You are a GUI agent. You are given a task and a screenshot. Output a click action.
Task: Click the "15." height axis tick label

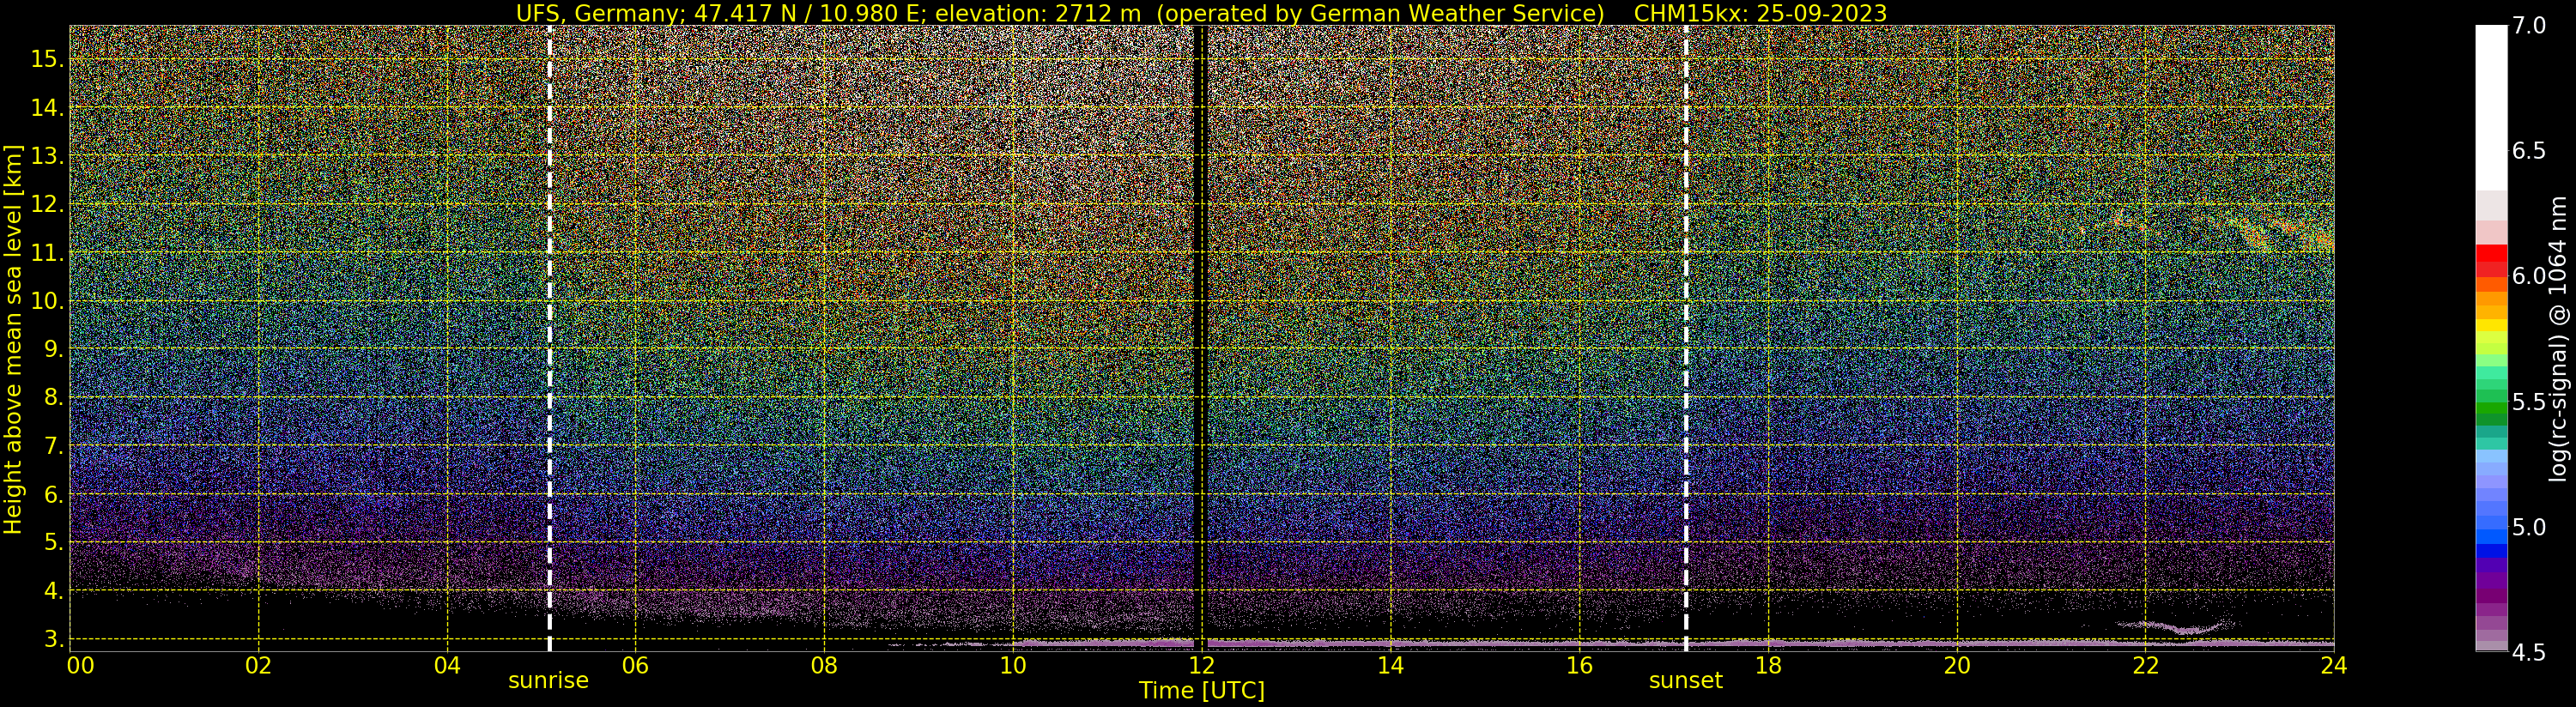47,59
